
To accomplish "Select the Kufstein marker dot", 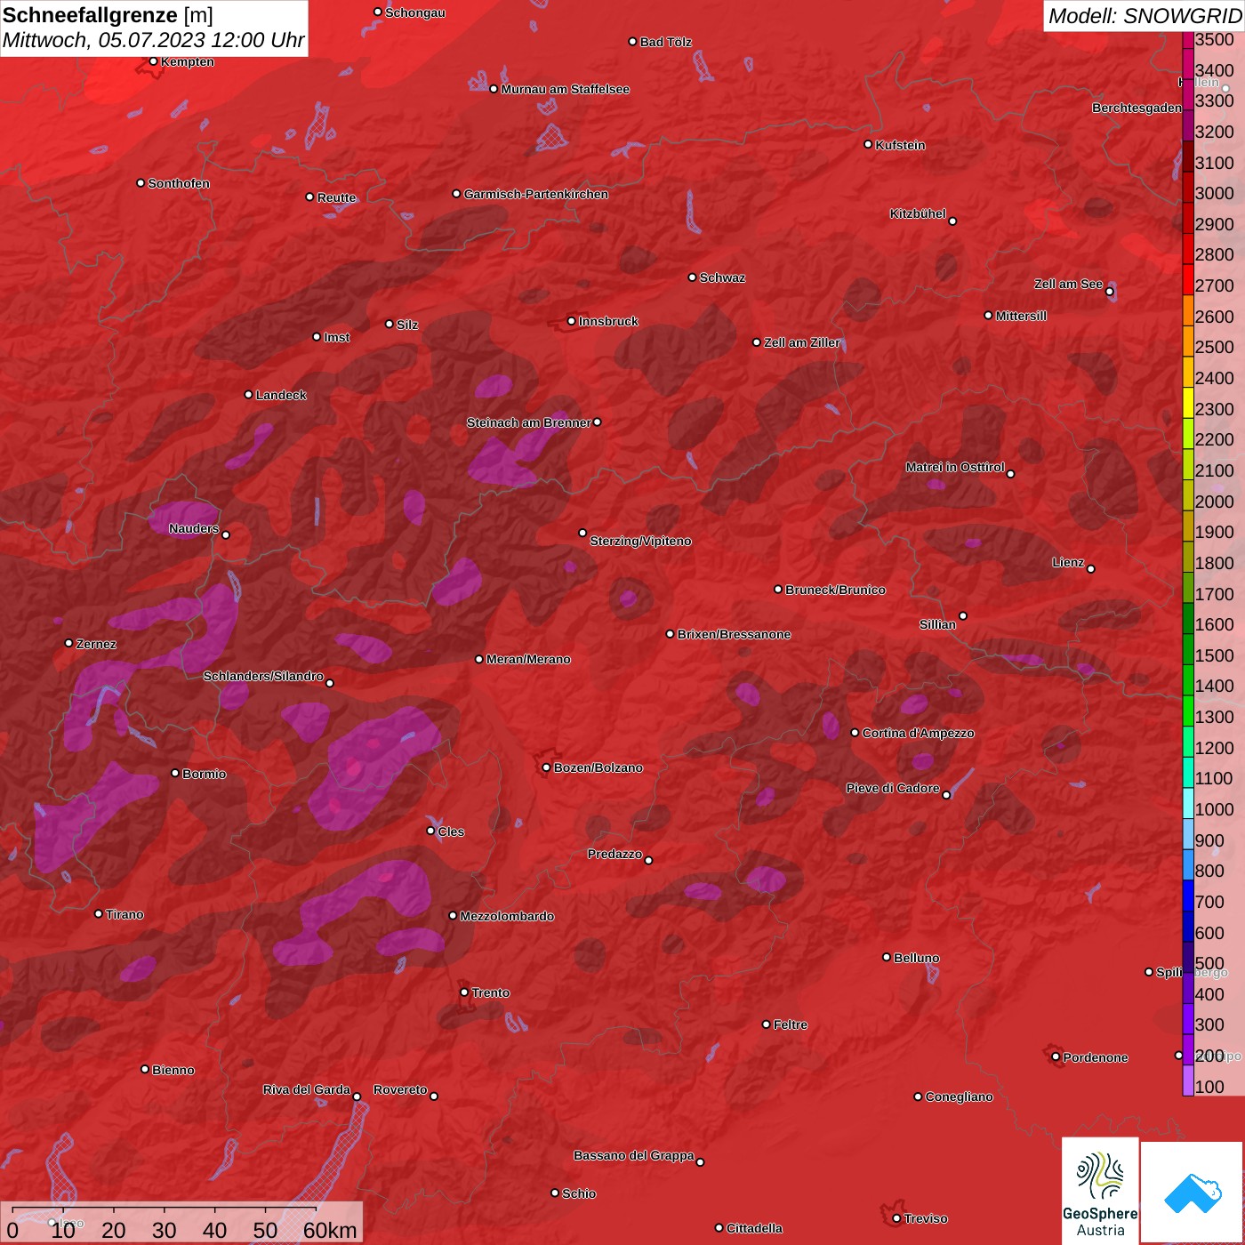I will [868, 144].
